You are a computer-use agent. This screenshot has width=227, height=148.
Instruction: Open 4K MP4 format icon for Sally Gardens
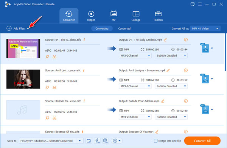205,48
